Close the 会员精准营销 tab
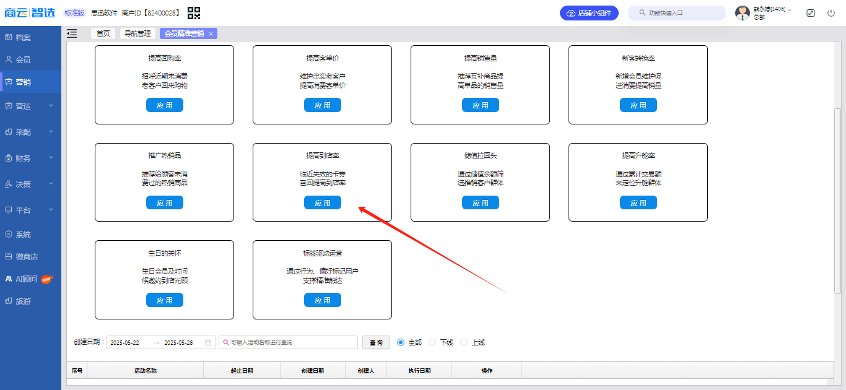The image size is (846, 390). point(211,34)
